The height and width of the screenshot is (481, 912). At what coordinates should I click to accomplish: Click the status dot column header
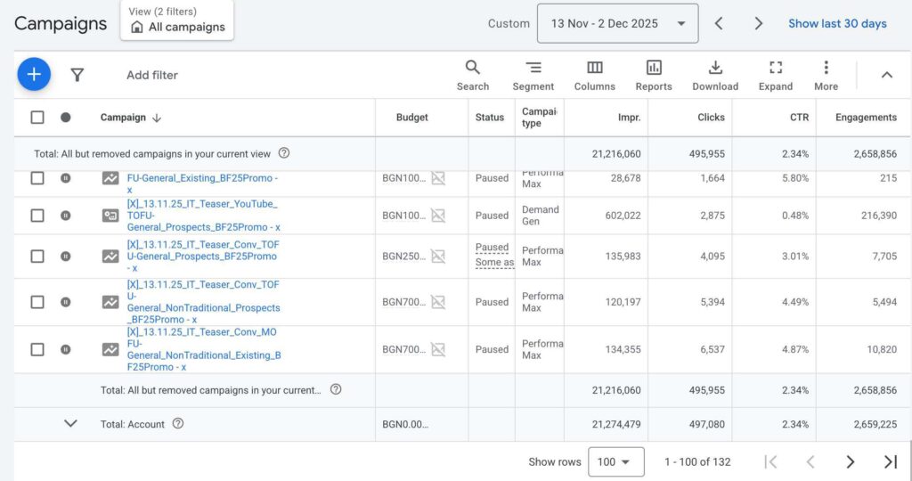(66, 117)
